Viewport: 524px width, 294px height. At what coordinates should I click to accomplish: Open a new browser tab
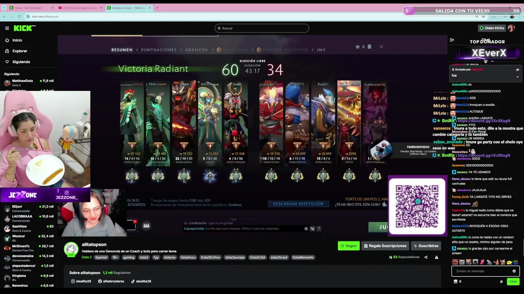(157, 8)
